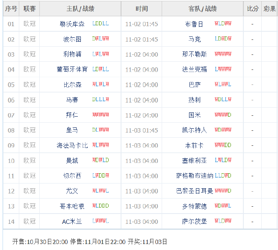Select 萨格勒布迪纳 away team

coord(195,176)
